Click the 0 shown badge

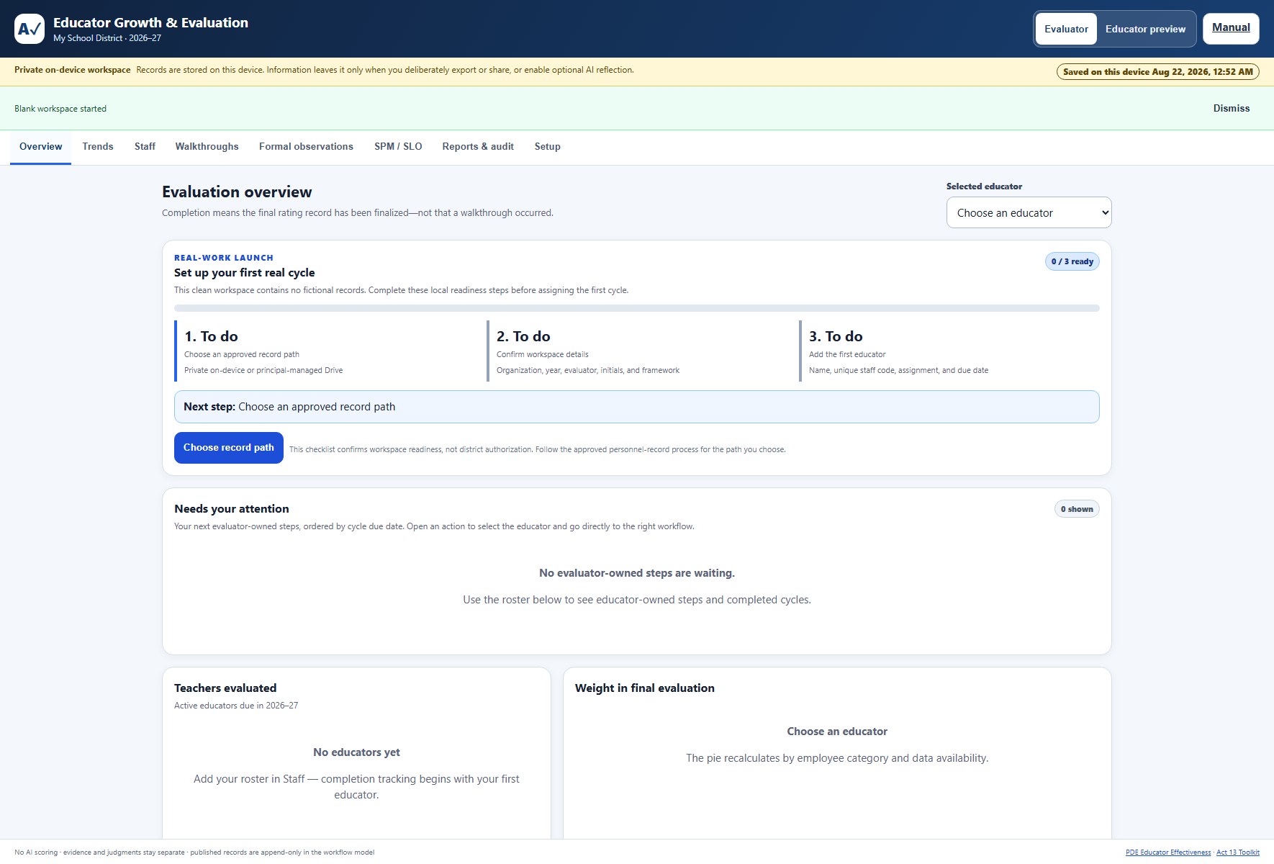(x=1077, y=509)
